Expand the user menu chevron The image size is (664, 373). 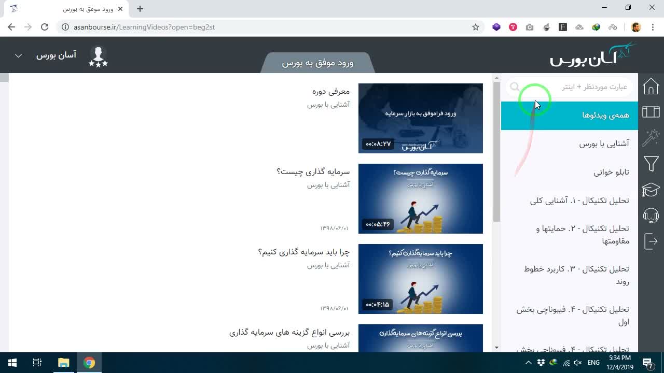click(18, 55)
